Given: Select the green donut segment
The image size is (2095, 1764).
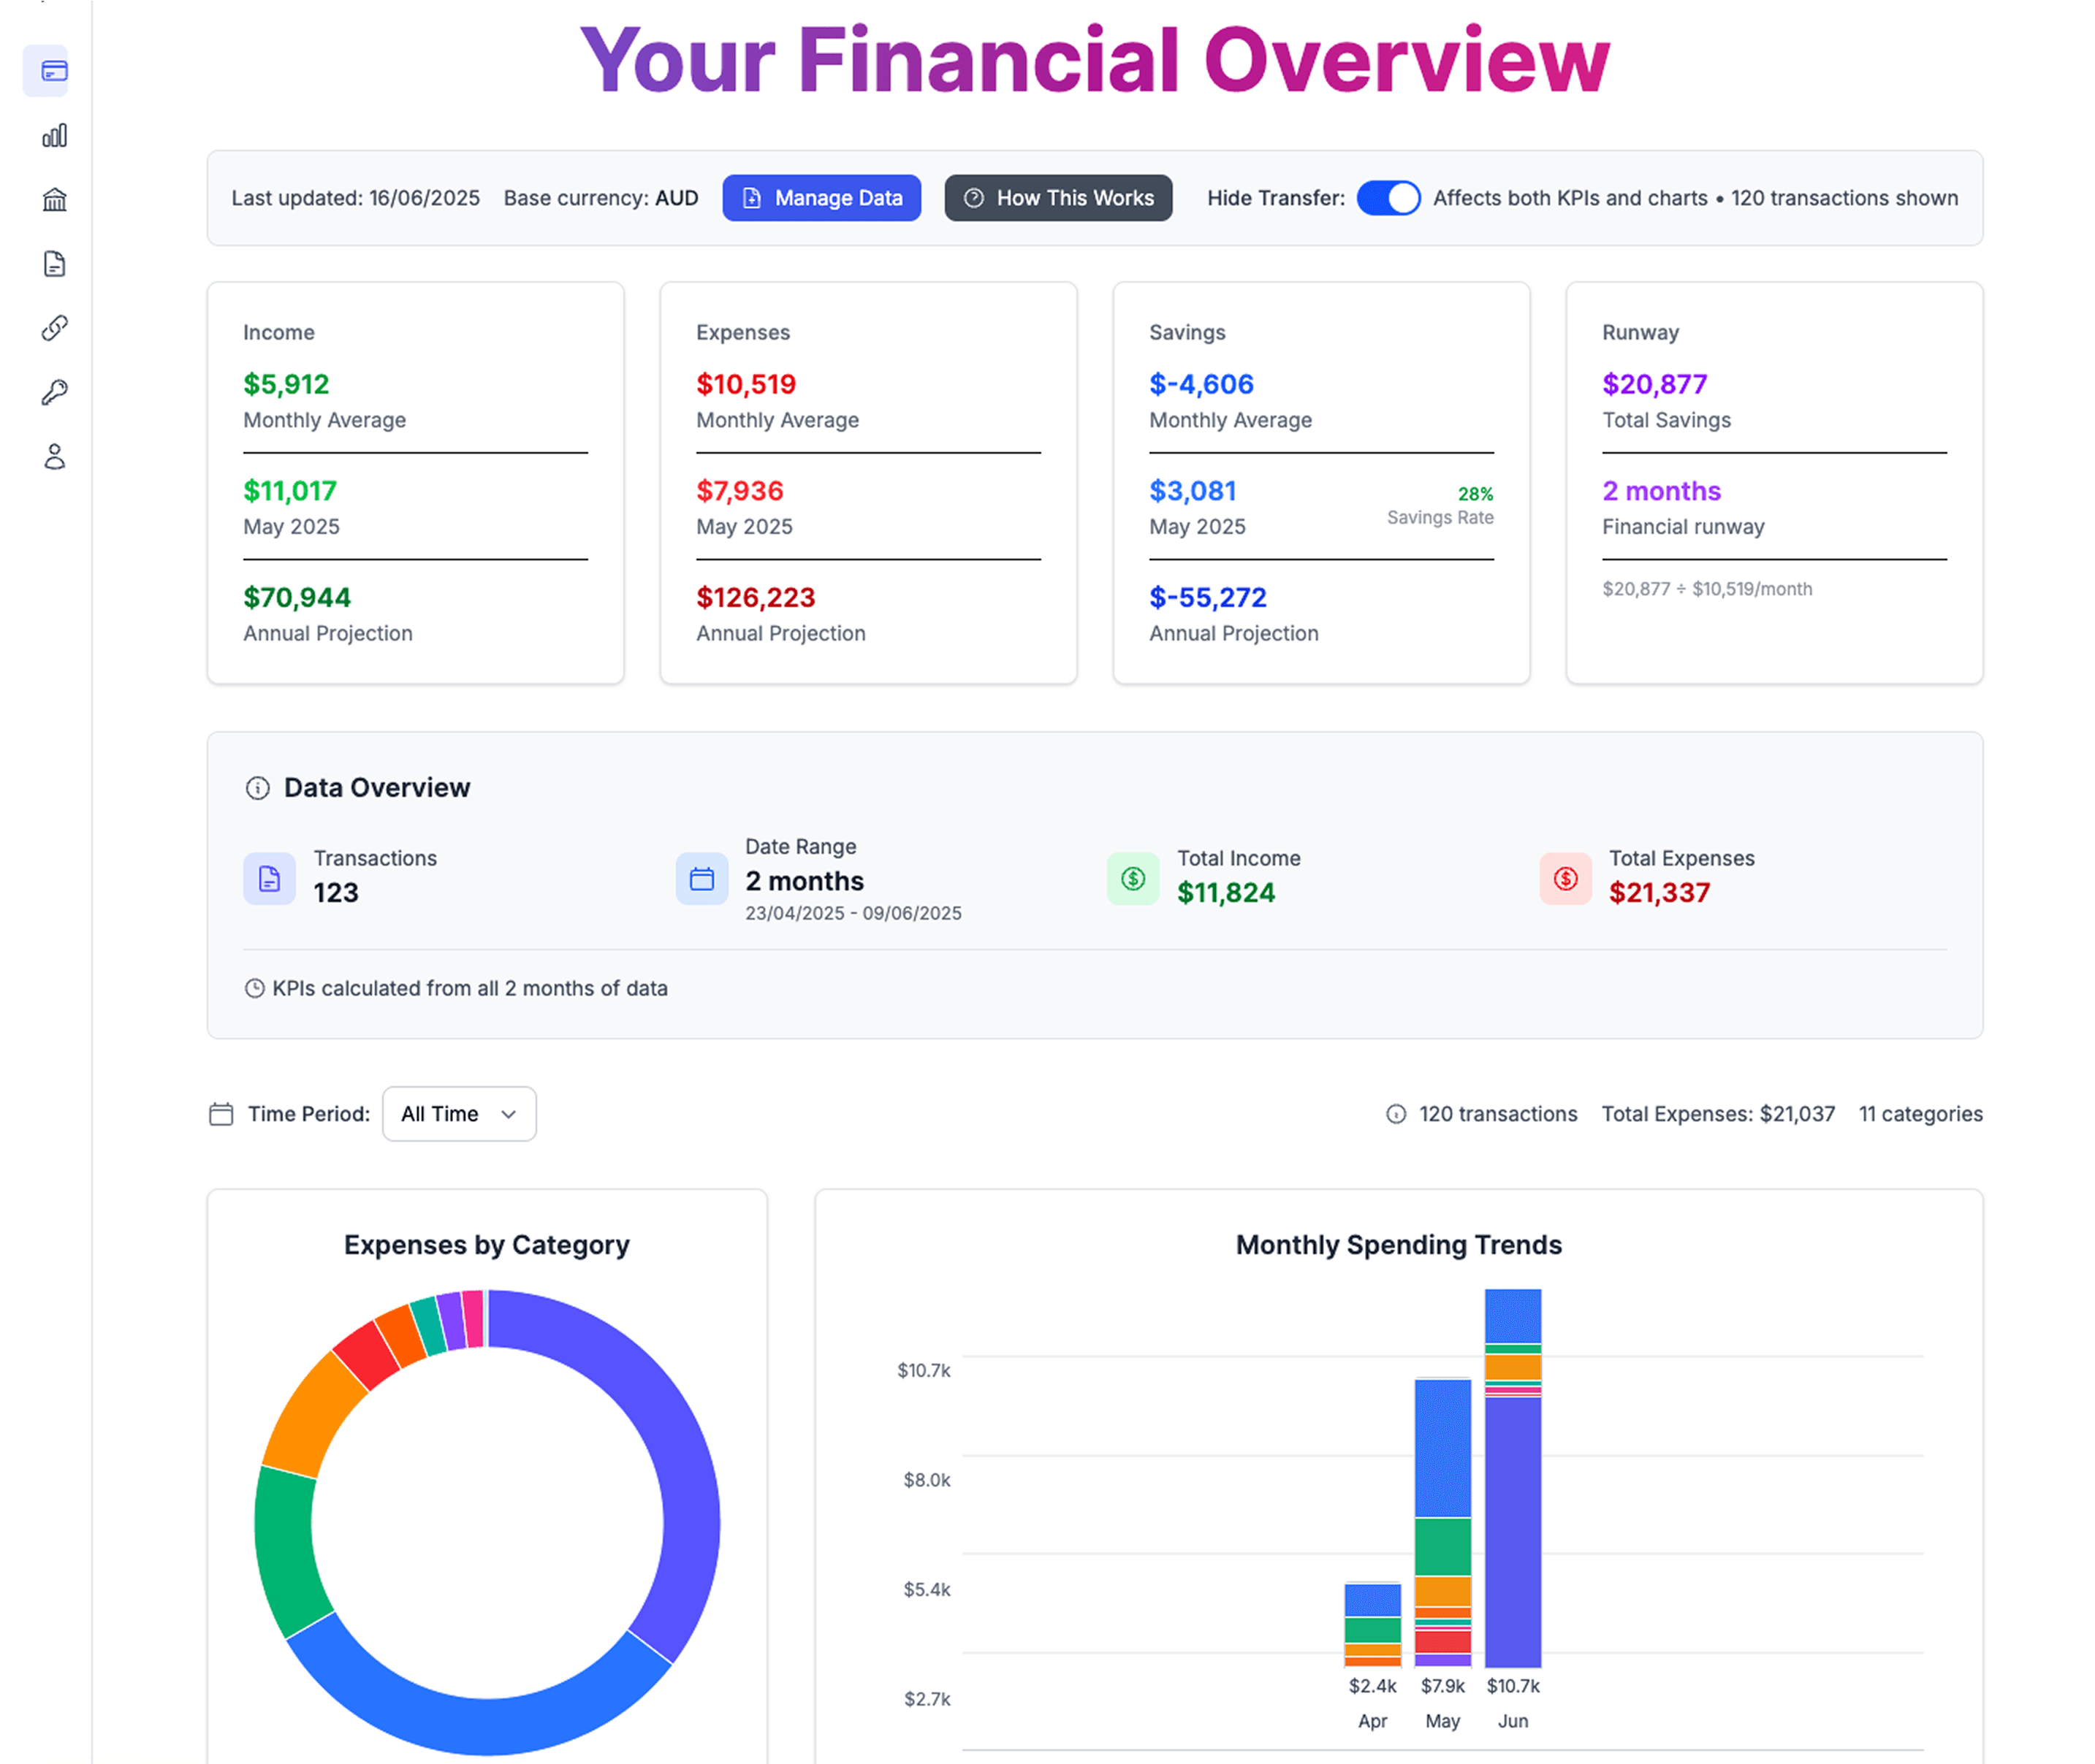Looking at the screenshot, I should (288, 1548).
